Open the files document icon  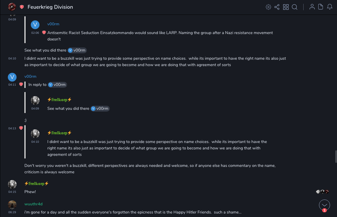click(x=320, y=7)
